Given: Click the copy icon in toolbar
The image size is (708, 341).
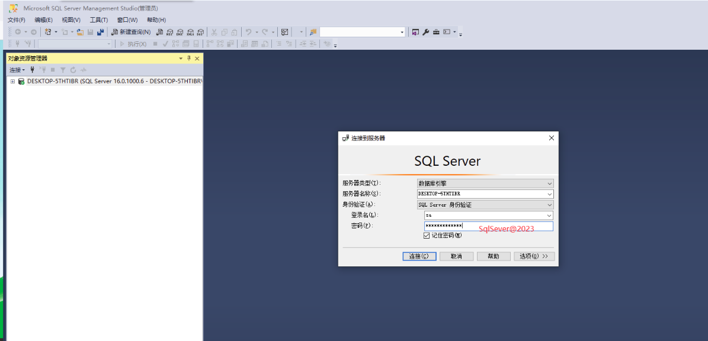Looking at the screenshot, I should [225, 32].
